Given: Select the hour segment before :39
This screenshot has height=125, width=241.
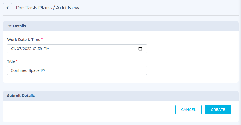Looking at the screenshot, I should (x=35, y=49).
